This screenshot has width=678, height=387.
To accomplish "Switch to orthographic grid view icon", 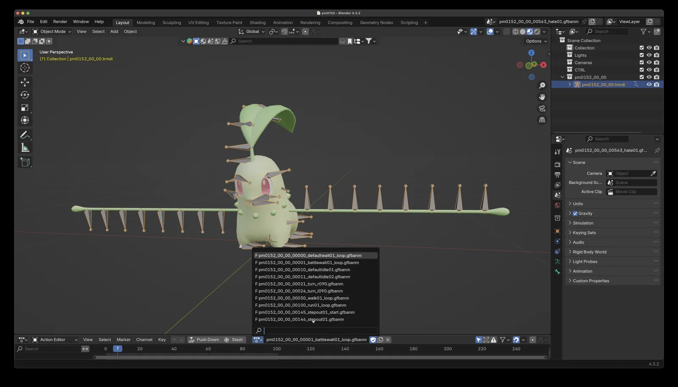I will 542,120.
